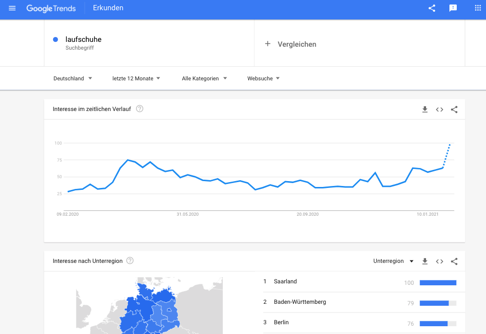Click the Germany map thumbnail
Image resolution: width=486 pixels, height=334 pixels.
pos(149,306)
